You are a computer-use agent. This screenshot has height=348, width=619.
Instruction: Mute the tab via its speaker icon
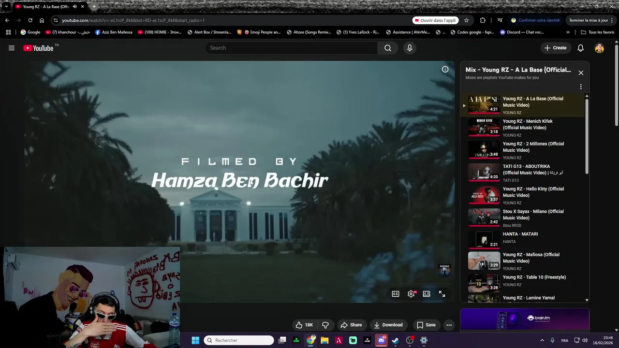pos(74,7)
